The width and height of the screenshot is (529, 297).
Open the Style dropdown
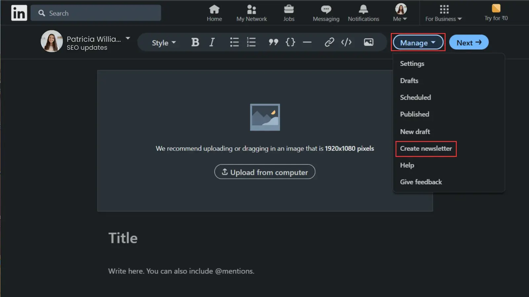coord(163,42)
